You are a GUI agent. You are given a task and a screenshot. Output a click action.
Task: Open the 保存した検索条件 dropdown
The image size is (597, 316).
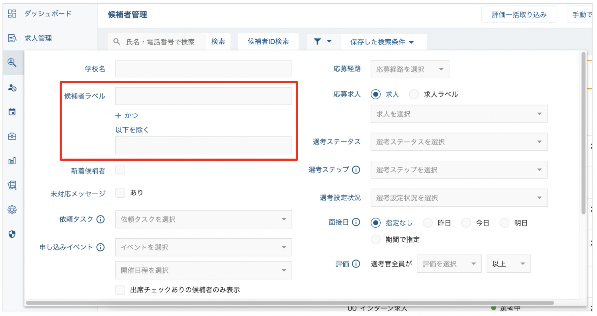[x=382, y=42]
